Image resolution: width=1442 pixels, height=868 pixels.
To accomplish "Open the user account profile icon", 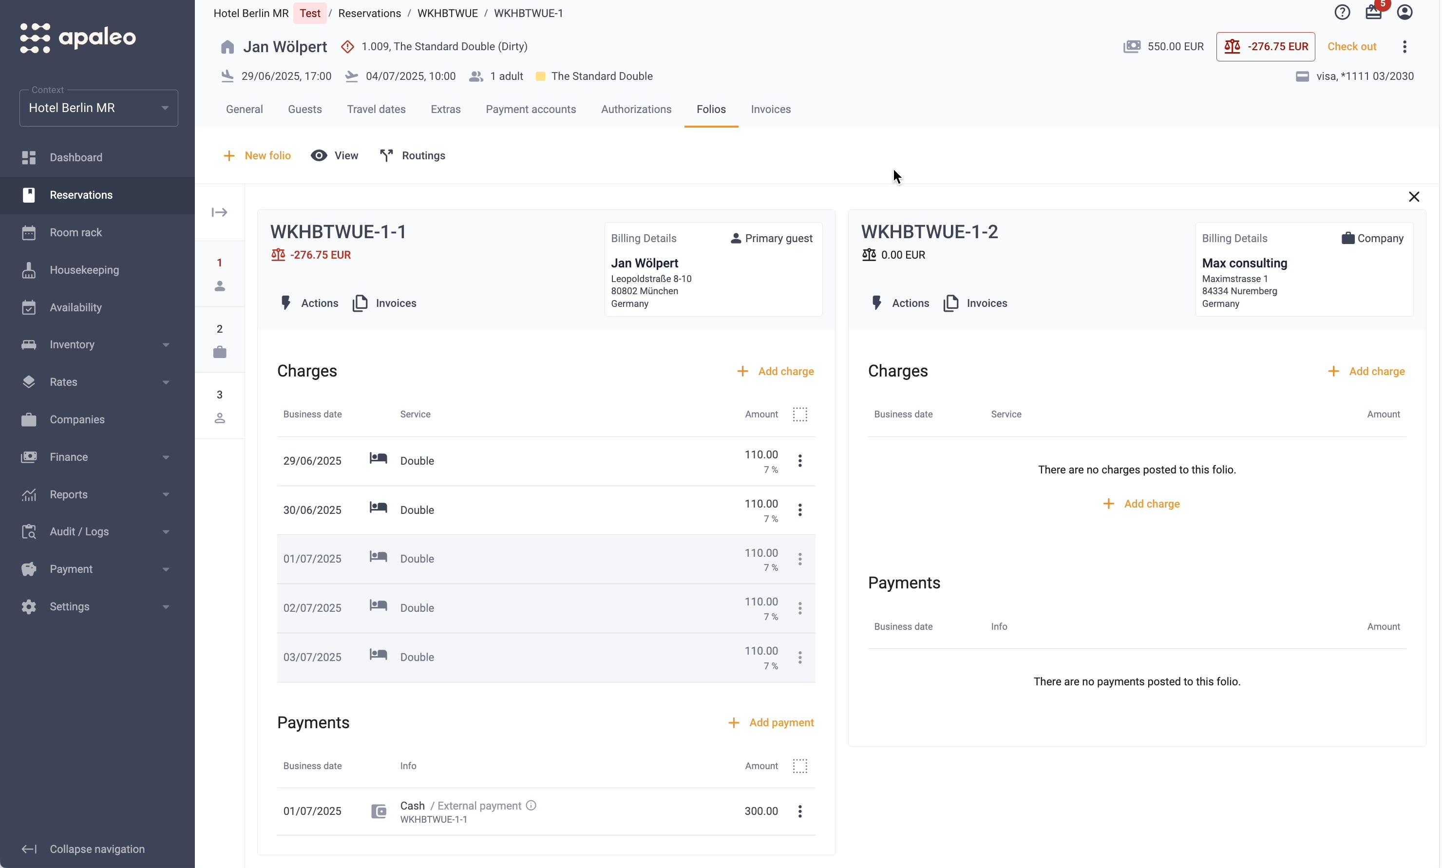I will click(x=1404, y=12).
